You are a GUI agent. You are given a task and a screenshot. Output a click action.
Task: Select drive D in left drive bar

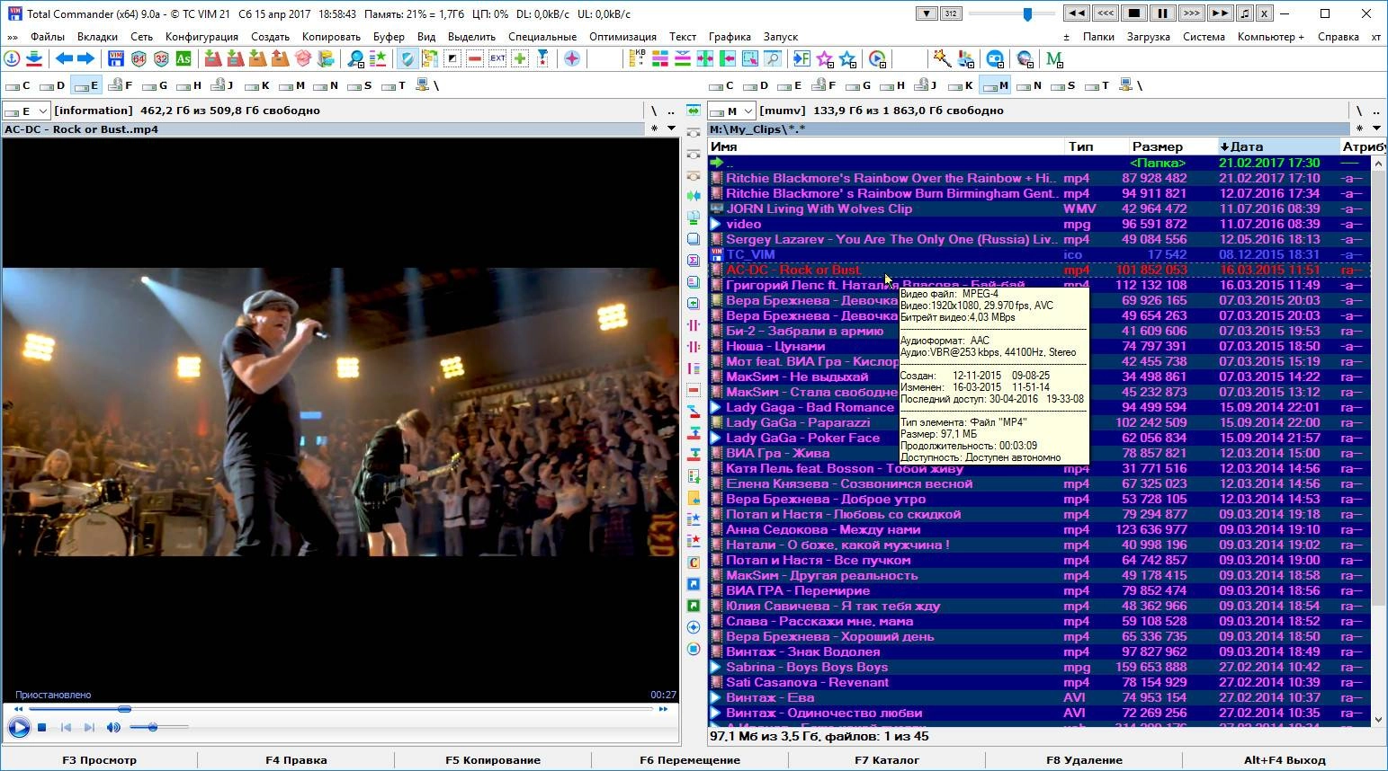52,86
